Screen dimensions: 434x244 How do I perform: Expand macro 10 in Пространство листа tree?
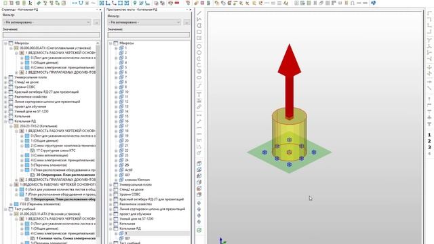(x=116, y=92)
